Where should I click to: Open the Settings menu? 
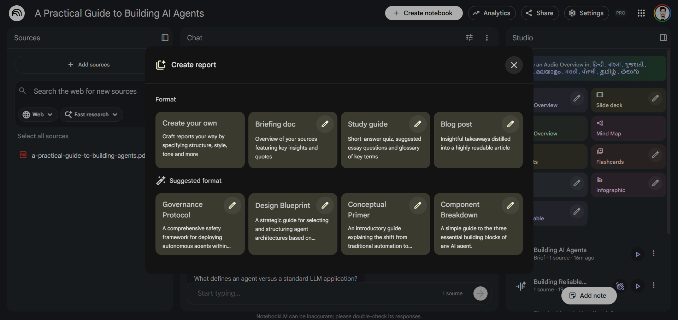pyautogui.click(x=586, y=13)
